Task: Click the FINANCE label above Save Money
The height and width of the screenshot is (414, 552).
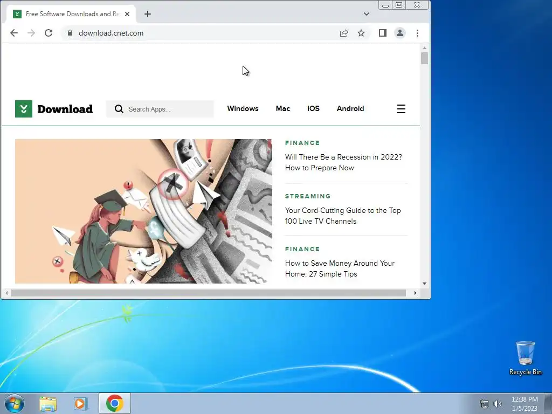Action: point(302,249)
